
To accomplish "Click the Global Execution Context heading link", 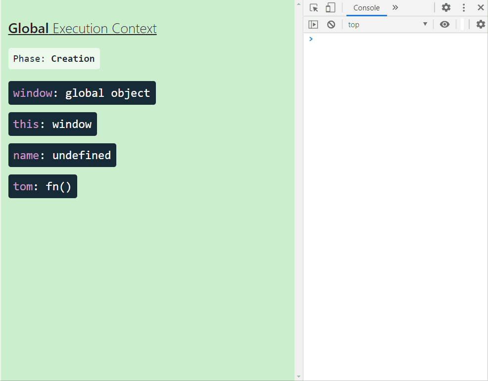I will tap(82, 28).
